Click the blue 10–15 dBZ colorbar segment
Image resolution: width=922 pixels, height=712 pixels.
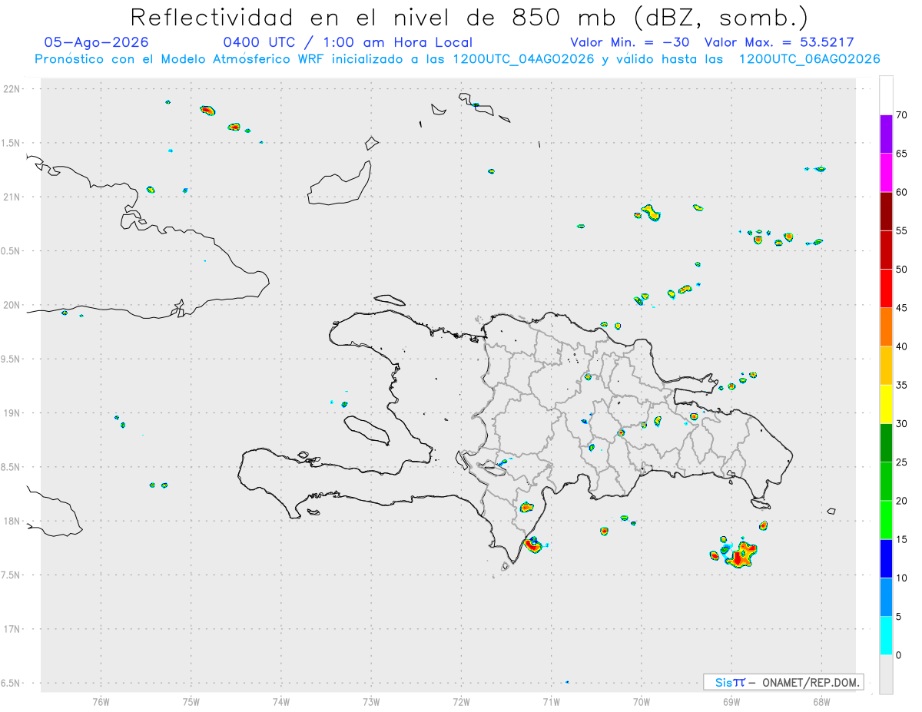click(x=886, y=558)
